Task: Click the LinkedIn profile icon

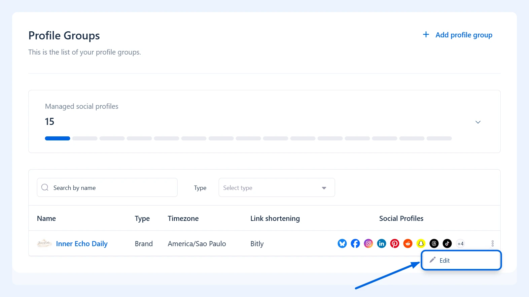Action: tap(382, 243)
